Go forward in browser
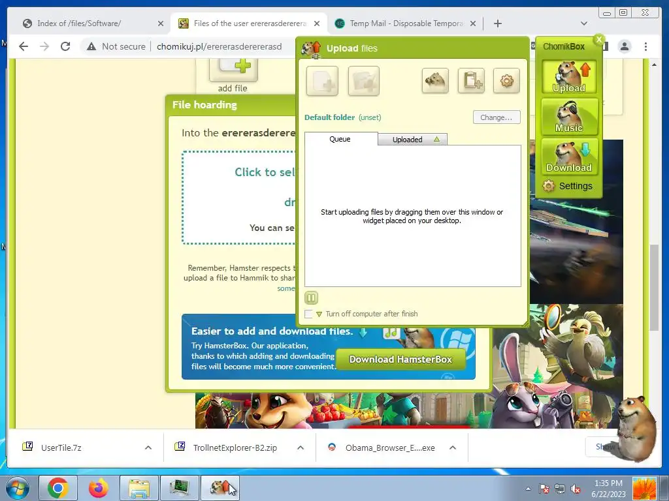The height and width of the screenshot is (501, 669). click(44, 46)
